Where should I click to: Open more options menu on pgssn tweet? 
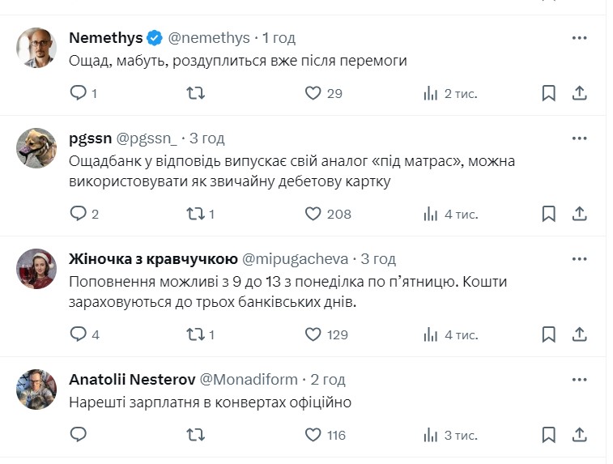click(x=580, y=138)
